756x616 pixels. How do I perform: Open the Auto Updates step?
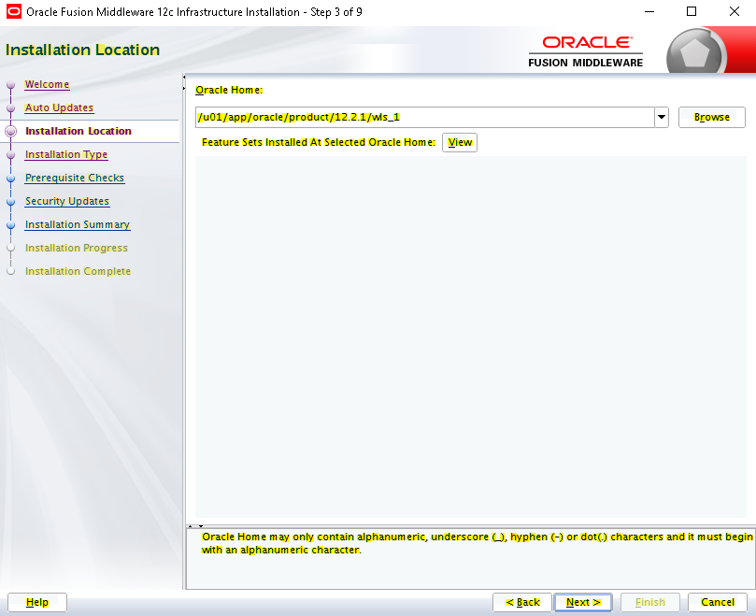pos(59,108)
